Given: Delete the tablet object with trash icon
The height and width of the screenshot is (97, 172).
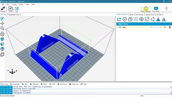Looking at the screenshot, I should coord(170,27).
